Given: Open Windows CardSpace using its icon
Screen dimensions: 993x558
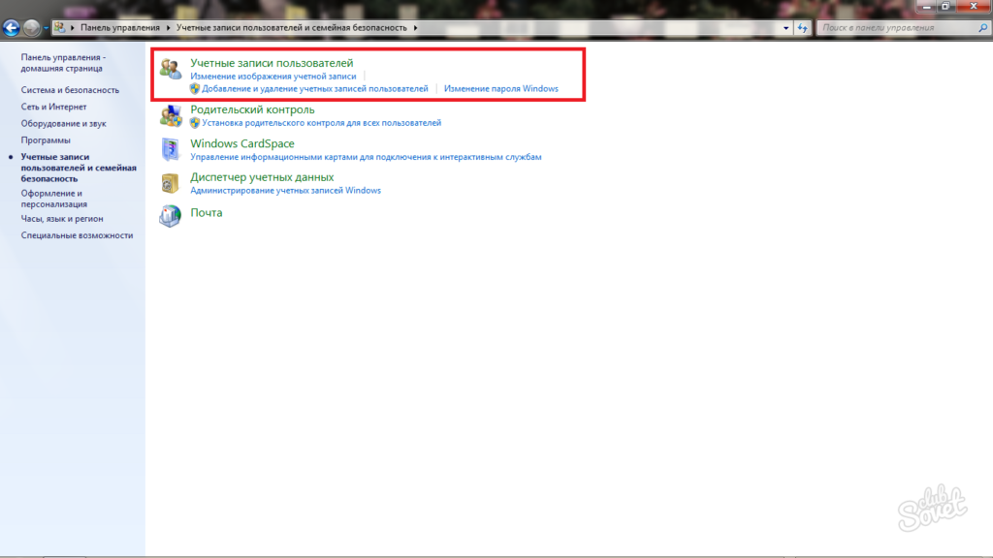Looking at the screenshot, I should click(171, 150).
